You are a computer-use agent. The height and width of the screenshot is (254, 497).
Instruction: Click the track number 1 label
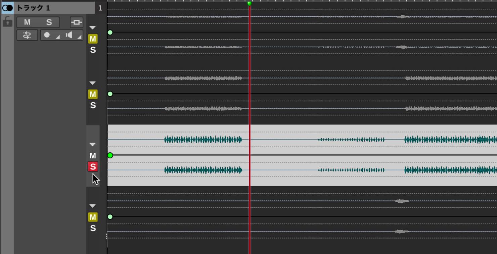100,8
